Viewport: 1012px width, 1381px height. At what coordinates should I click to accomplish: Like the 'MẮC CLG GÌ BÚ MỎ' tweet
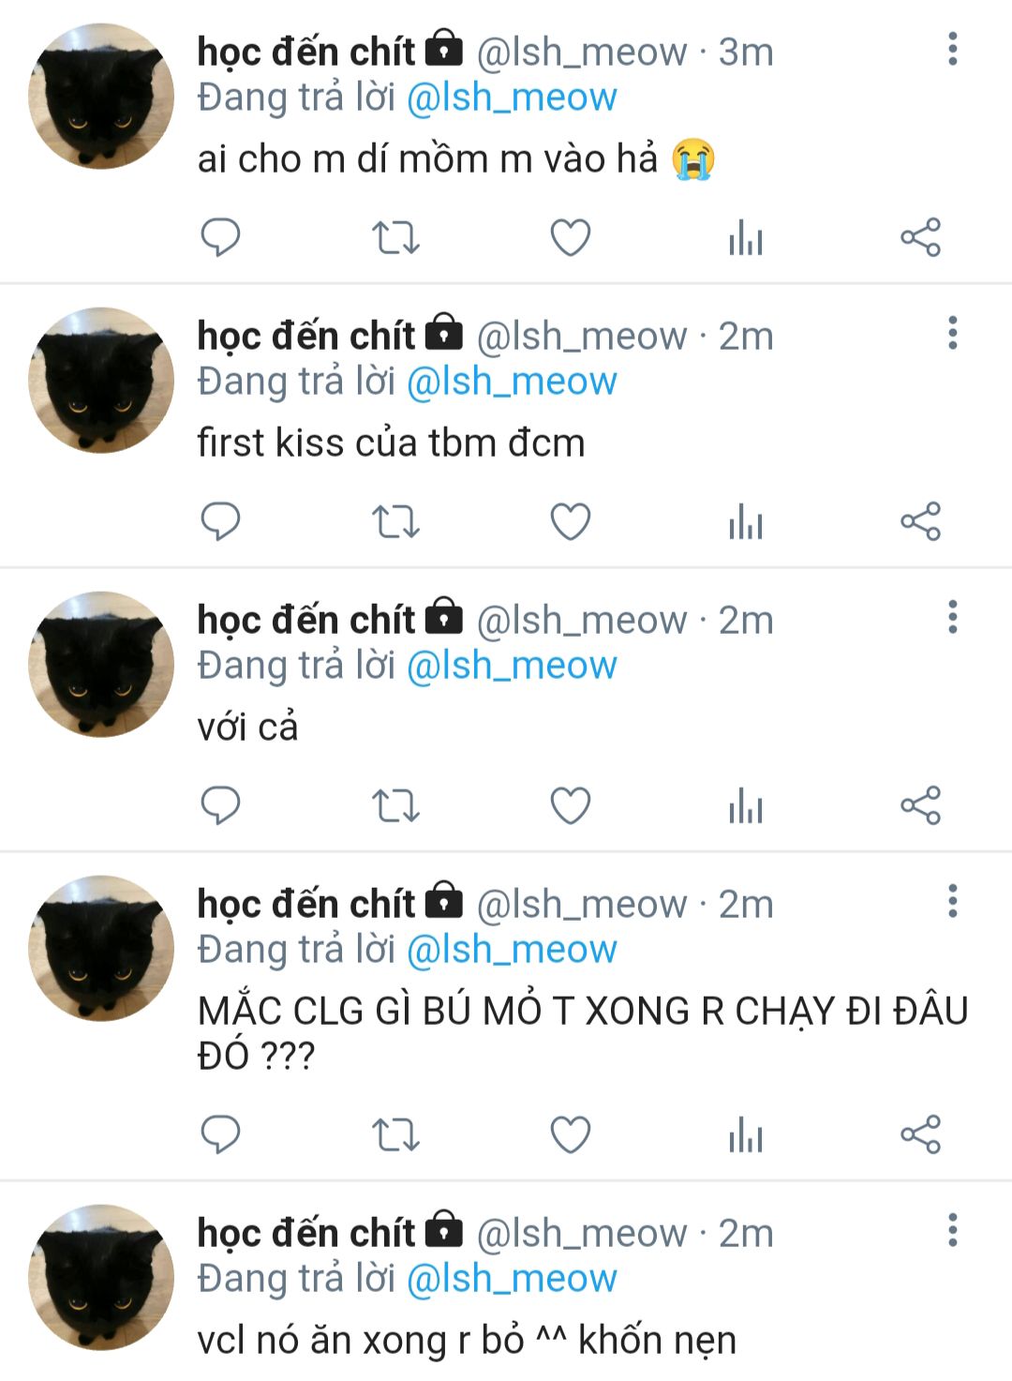click(x=570, y=1134)
